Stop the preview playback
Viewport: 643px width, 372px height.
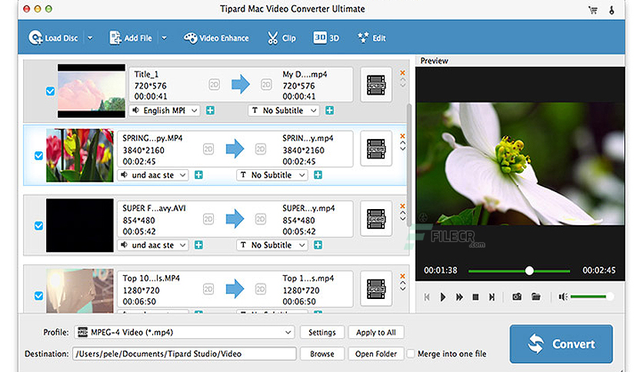(475, 297)
